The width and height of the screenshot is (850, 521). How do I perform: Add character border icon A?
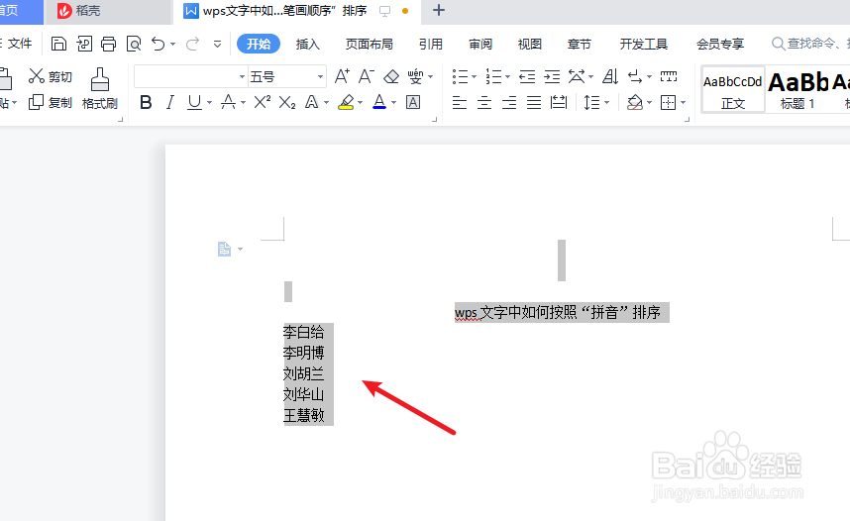[x=413, y=102]
